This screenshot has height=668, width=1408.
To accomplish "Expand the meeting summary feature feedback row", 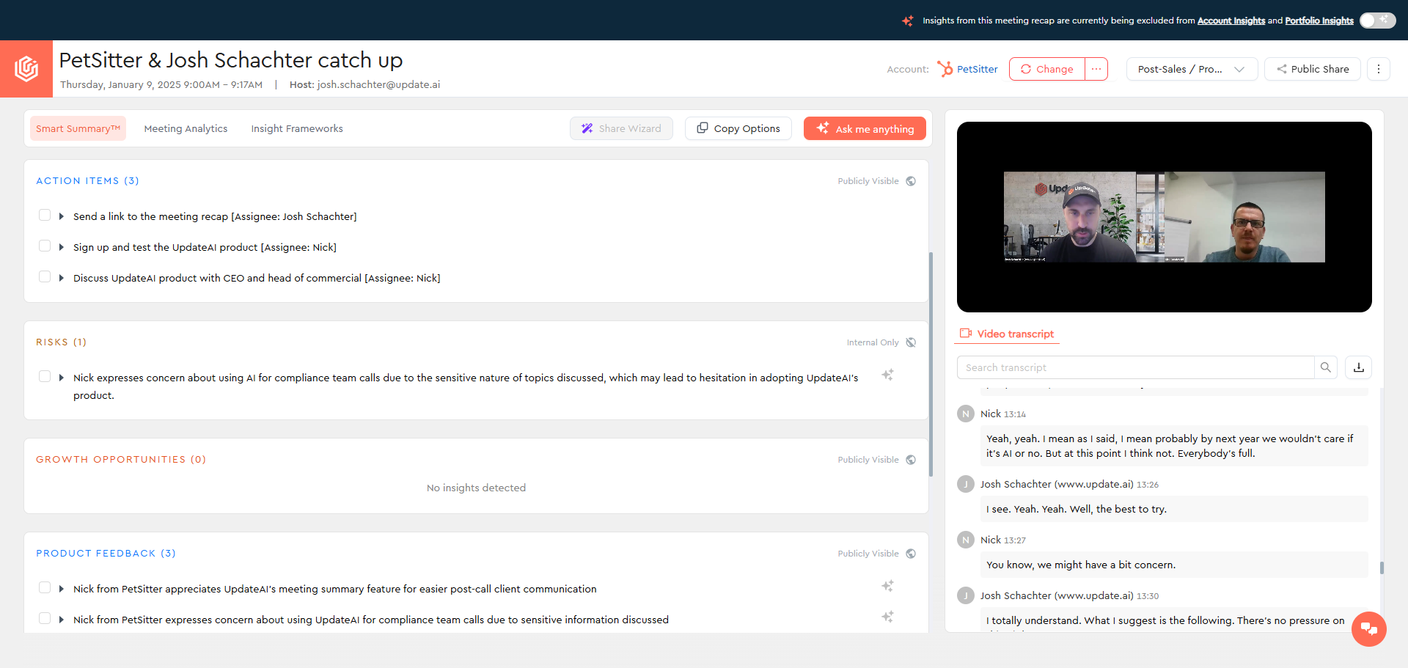I will click(62, 589).
